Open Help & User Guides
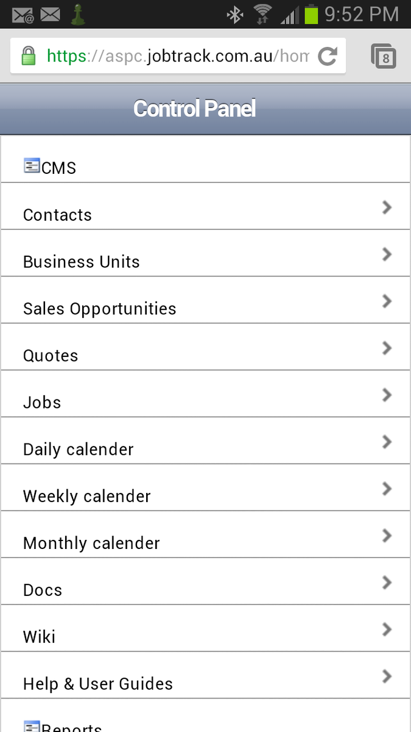Image resolution: width=411 pixels, height=732 pixels. 98,684
